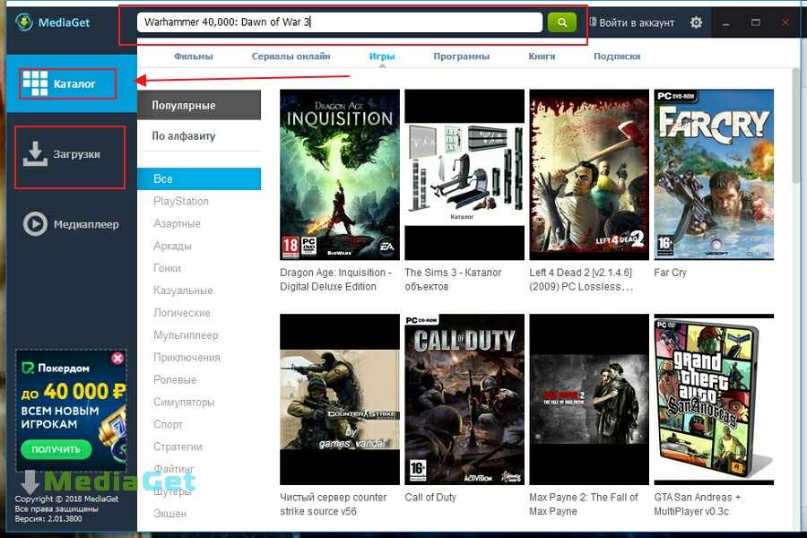This screenshot has height=538, width=807.
Task: Open The Sims 3 Каталог cover thumbnail
Action: point(464,175)
